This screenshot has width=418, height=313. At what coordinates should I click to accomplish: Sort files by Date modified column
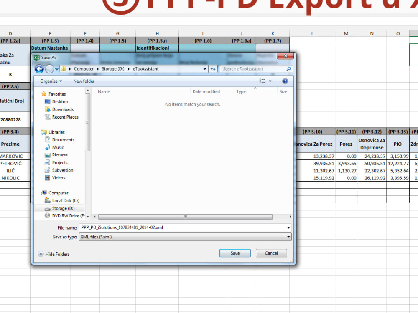[206, 91]
